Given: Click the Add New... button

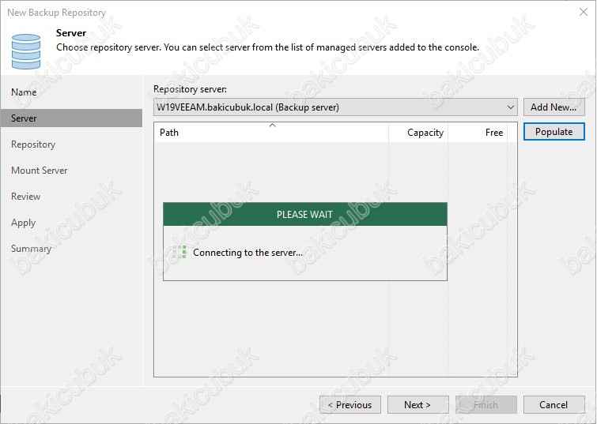Looking at the screenshot, I should [554, 107].
